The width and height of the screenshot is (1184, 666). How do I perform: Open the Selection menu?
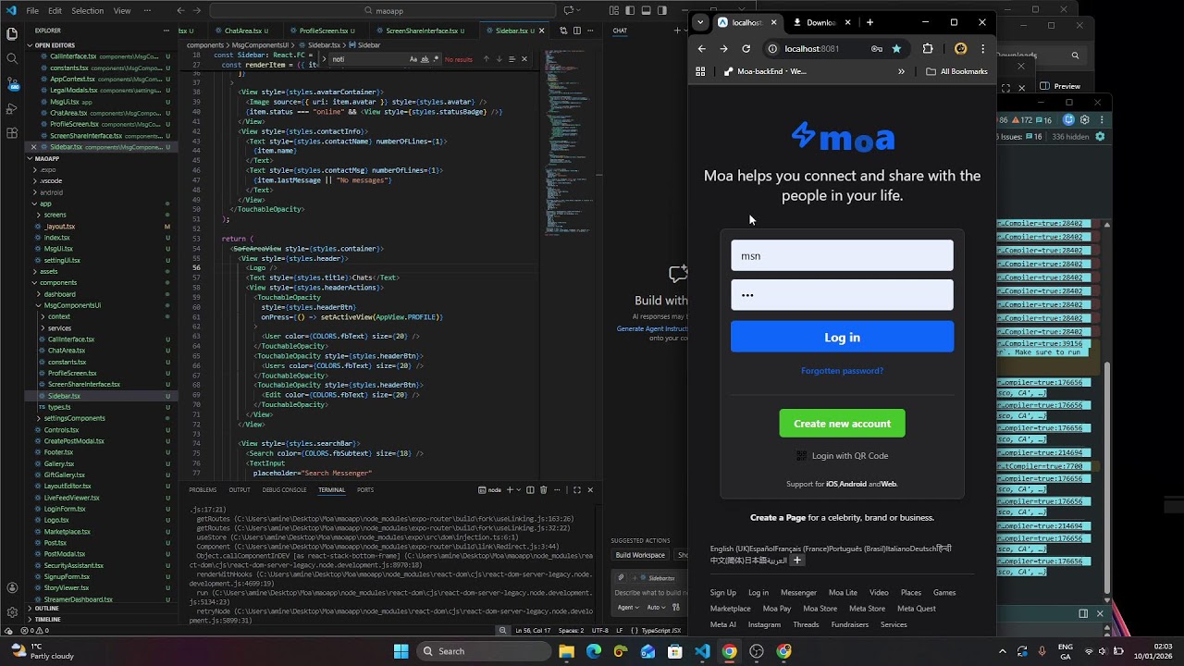click(87, 10)
